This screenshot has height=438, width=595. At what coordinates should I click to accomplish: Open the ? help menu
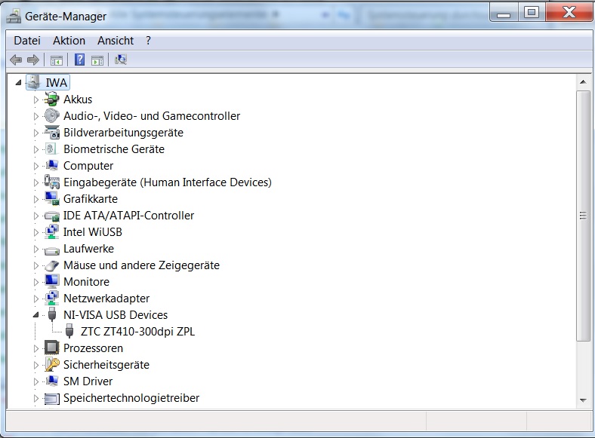coord(148,41)
